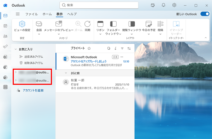Screen dimensions: 212x139
Task: Expand the first @outlo... account
Action: pos(16,72)
